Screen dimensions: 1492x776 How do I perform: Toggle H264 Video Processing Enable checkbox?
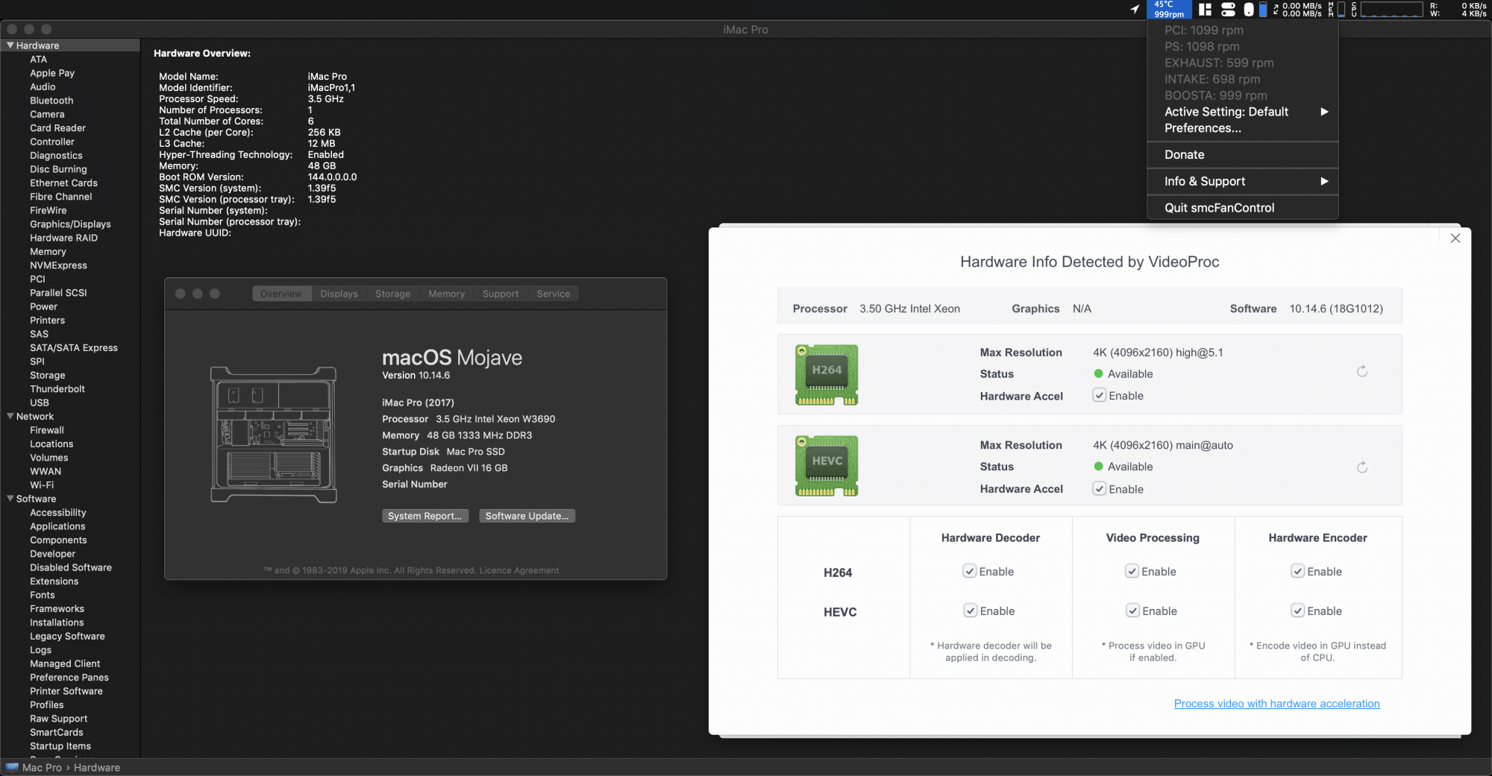[x=1132, y=571]
